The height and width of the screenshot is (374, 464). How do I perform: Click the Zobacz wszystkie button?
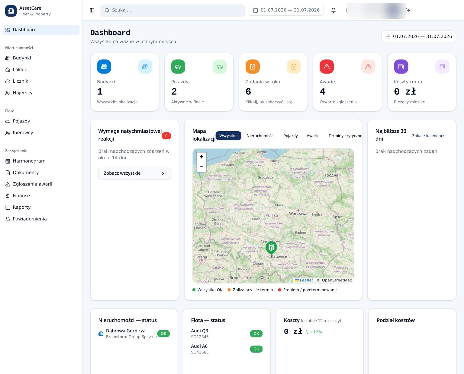135,173
